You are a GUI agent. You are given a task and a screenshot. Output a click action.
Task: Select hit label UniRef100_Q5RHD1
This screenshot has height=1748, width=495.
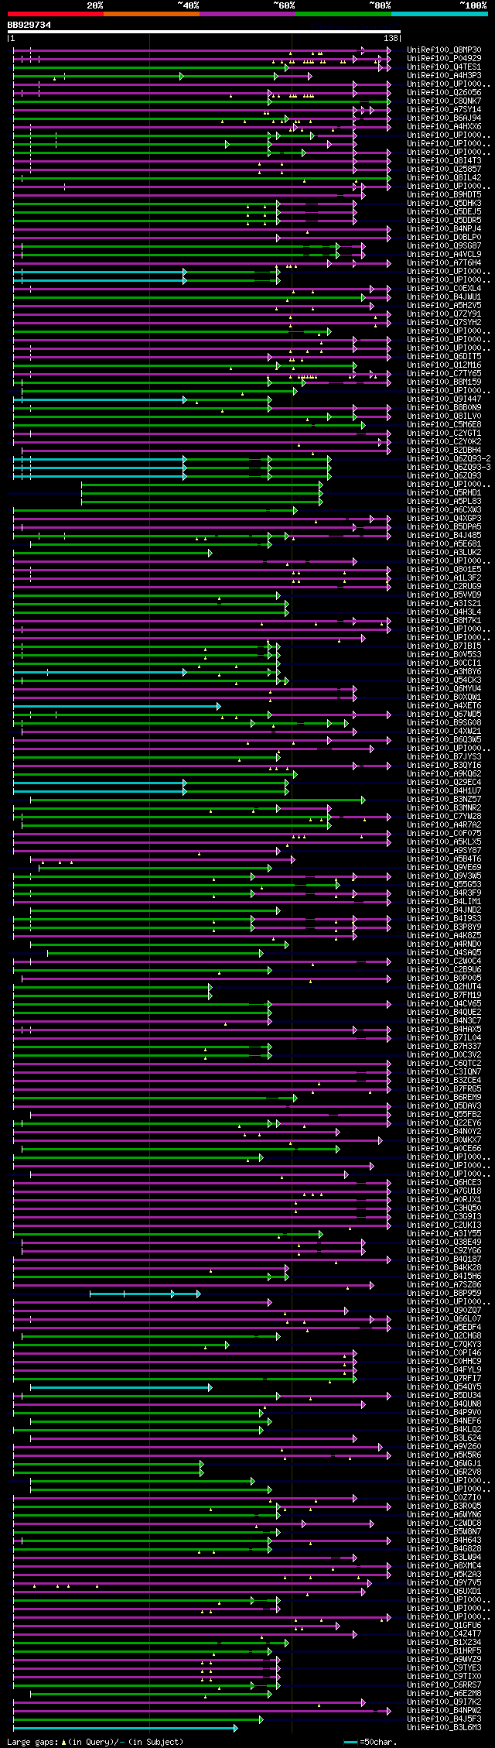[444, 492]
